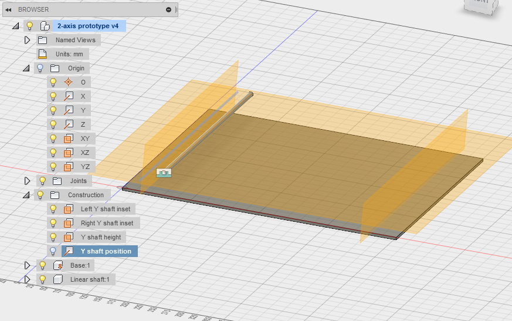
Task: Expand the Joints folder
Action: (27, 181)
